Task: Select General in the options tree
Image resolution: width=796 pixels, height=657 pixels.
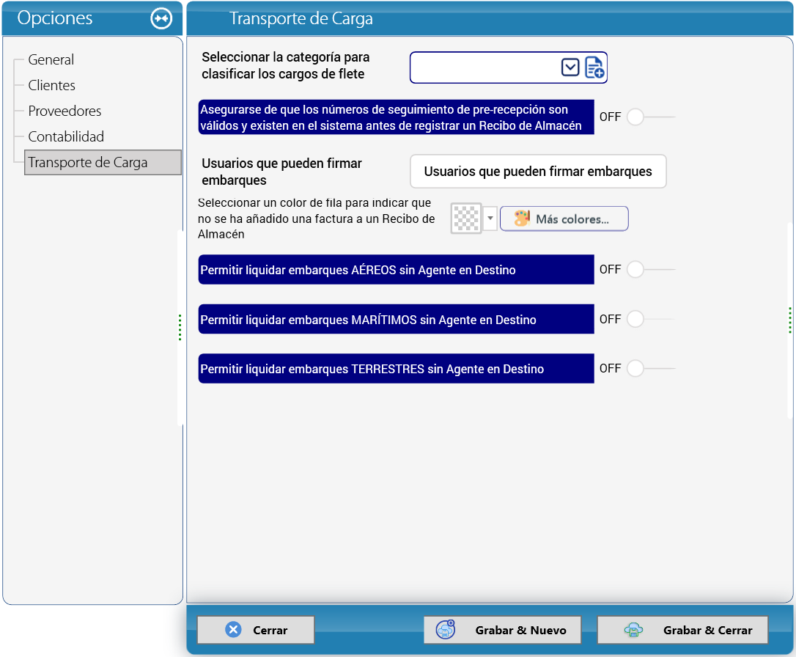Action: coord(51,59)
